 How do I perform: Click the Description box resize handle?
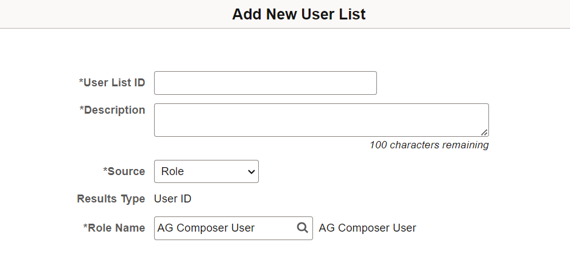484,132
